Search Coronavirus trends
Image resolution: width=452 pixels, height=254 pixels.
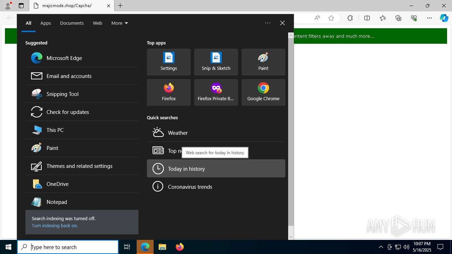tap(216, 187)
